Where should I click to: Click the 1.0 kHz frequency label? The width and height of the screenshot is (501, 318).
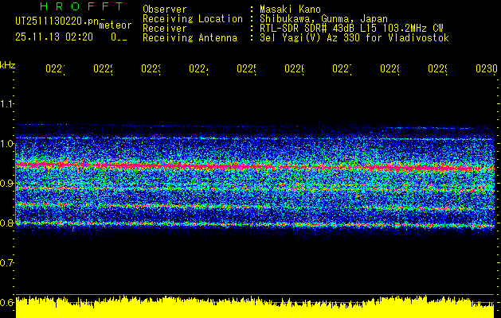tap(7, 143)
